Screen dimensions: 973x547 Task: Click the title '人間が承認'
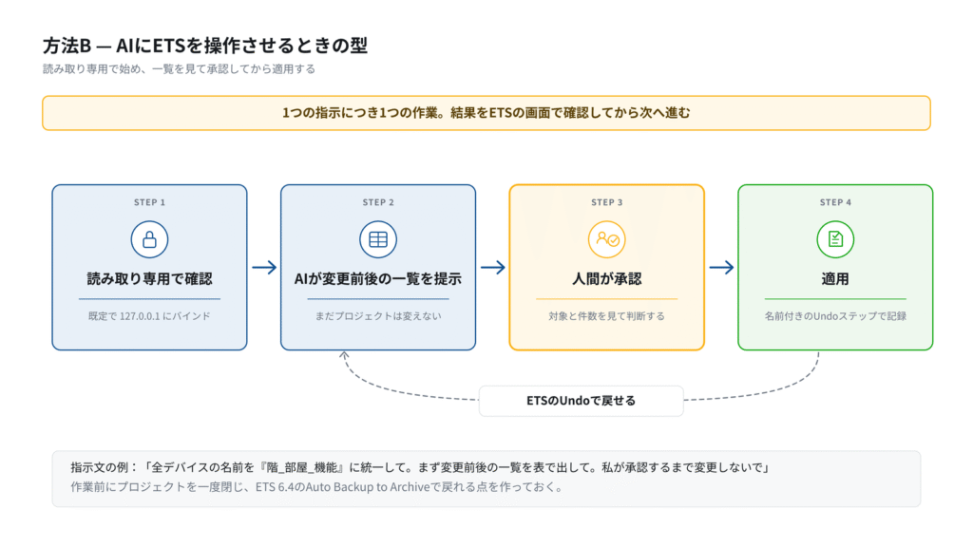coord(607,279)
